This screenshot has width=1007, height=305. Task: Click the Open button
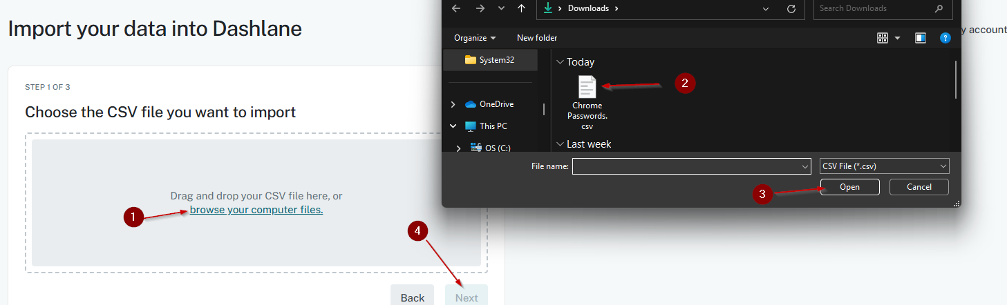click(x=849, y=187)
